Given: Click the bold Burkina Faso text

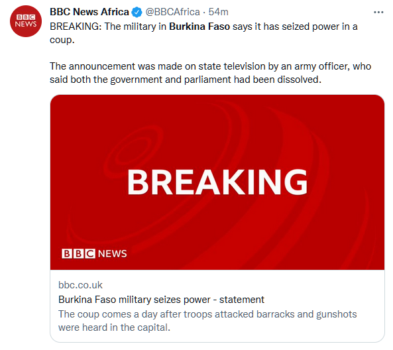Looking at the screenshot, I should [x=199, y=27].
